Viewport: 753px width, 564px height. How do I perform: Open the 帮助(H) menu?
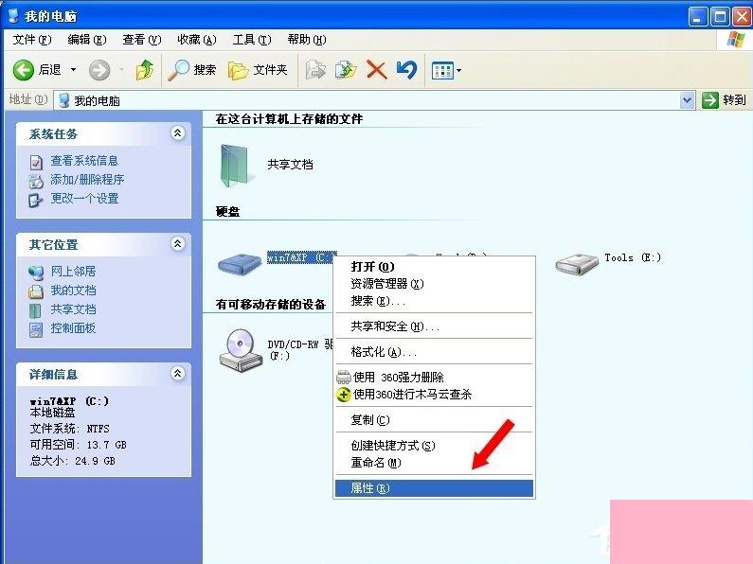(x=306, y=40)
